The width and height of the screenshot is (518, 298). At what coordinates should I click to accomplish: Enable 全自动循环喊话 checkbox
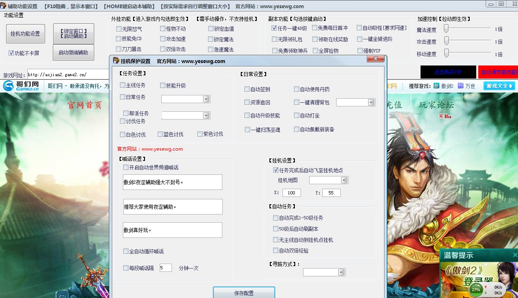[x=126, y=251]
